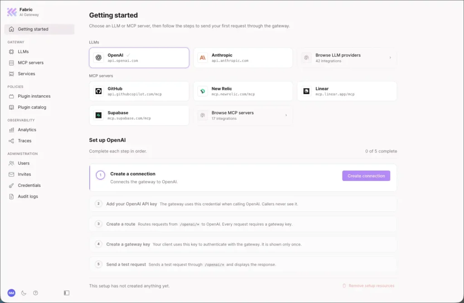
Task: Click the api.openai.com text
Action: coord(122,61)
